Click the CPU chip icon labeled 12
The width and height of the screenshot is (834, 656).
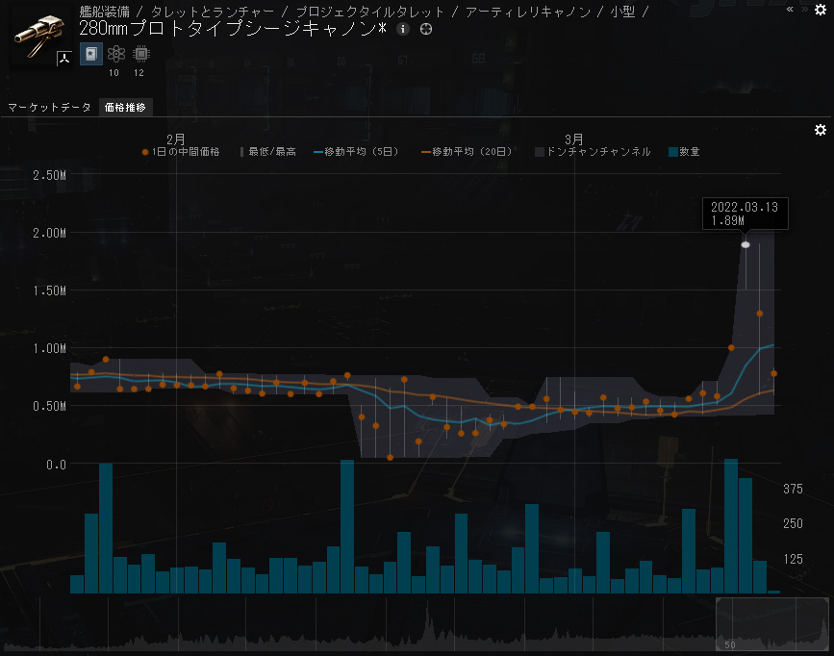(x=140, y=54)
